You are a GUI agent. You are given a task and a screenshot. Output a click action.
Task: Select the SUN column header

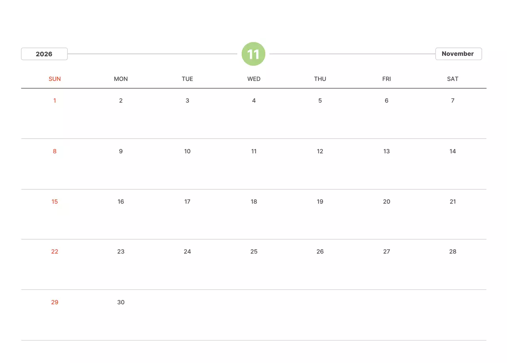pos(55,79)
